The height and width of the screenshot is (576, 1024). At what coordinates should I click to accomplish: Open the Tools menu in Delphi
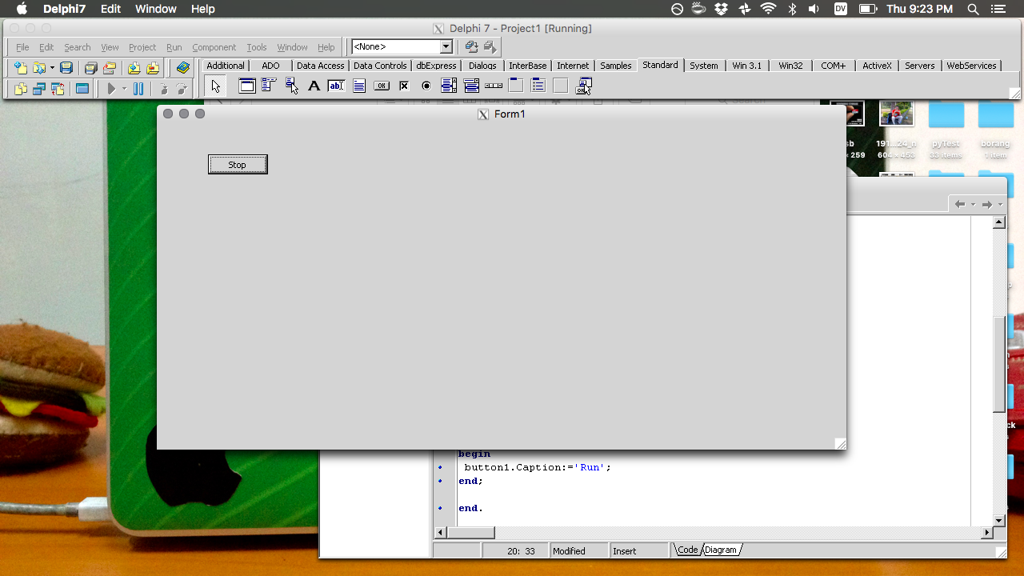coord(256,47)
